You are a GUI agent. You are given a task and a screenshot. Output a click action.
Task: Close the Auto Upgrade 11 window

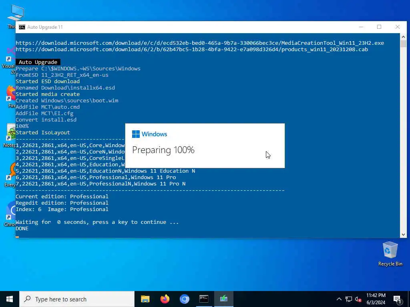point(398,27)
